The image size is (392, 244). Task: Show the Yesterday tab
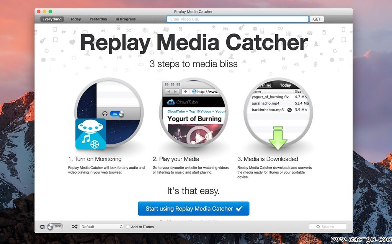pos(98,19)
